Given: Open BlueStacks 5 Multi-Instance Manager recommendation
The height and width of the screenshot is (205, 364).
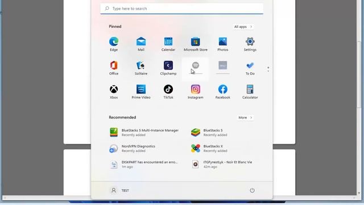Looking at the screenshot, I should (144, 133).
